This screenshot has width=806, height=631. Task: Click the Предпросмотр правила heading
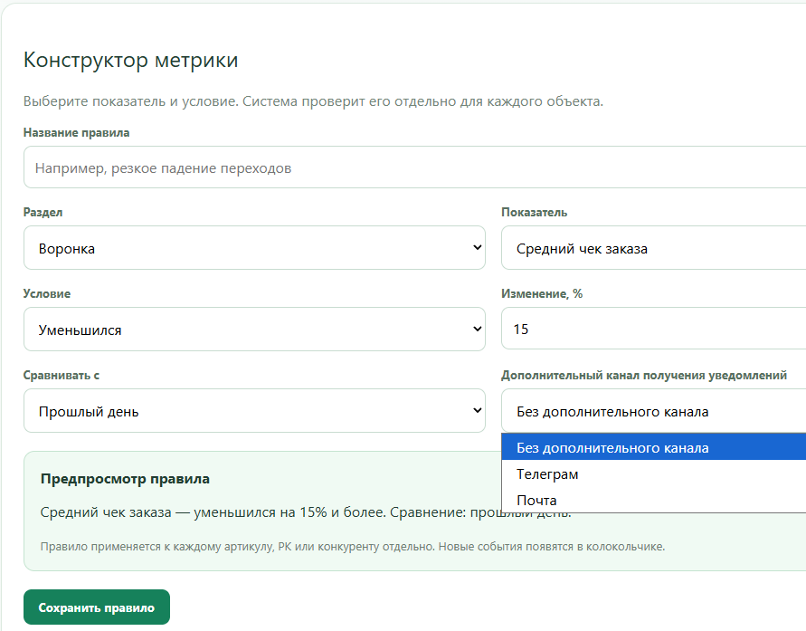(125, 479)
